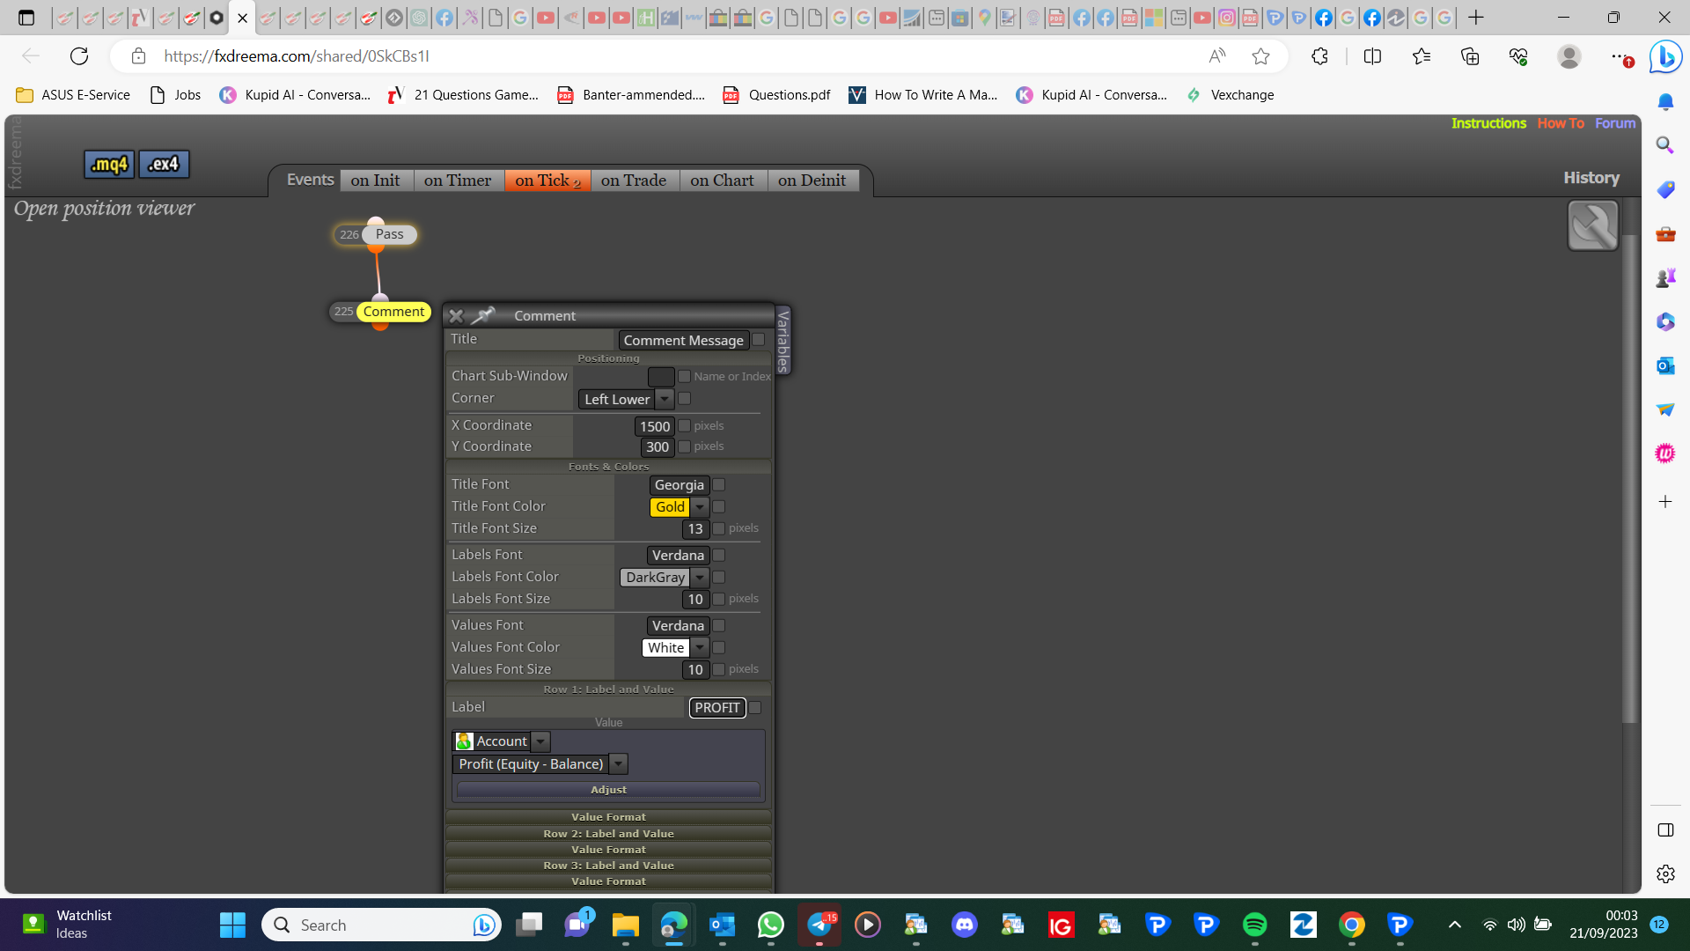Click the Gold title color swatch
1690x951 pixels.
(670, 507)
